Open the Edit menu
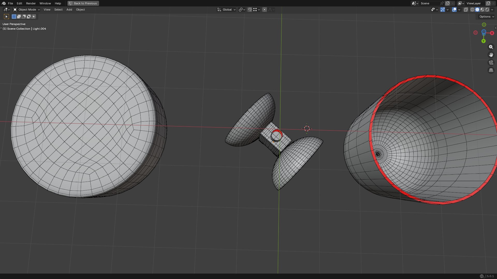 (19, 3)
